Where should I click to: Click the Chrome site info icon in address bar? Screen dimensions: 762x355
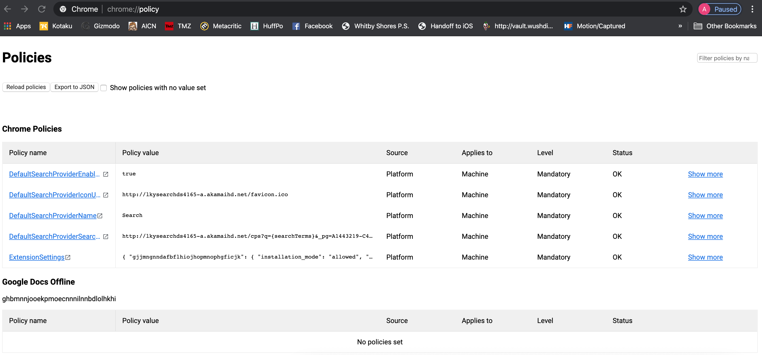click(x=63, y=9)
